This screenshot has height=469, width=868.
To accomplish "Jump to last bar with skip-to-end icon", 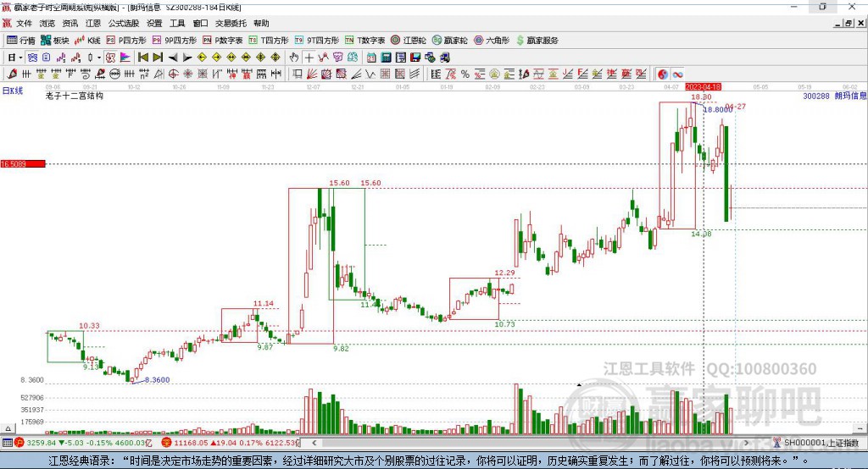I will coord(158,58).
